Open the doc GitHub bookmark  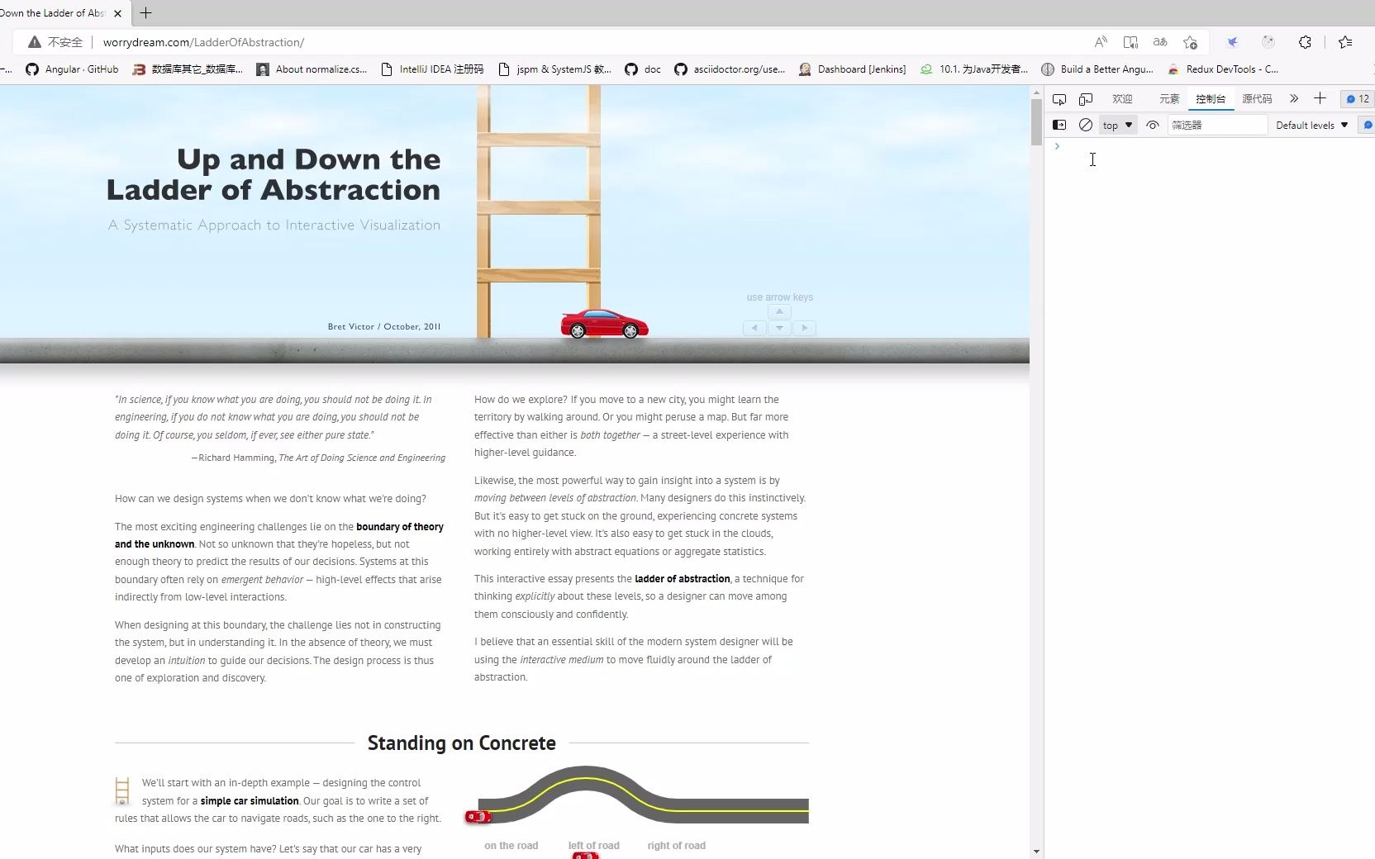(643, 69)
